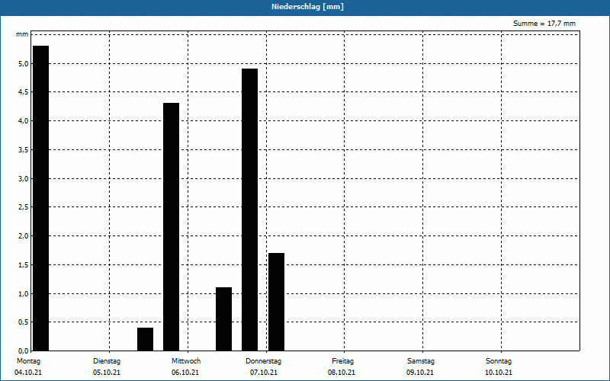Viewport: 610px width, 381px height.
Task: Click the 2,0 y-axis value
Action: pos(24,236)
